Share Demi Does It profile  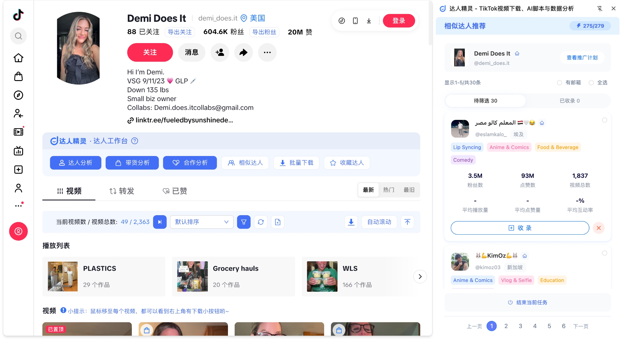(x=243, y=53)
